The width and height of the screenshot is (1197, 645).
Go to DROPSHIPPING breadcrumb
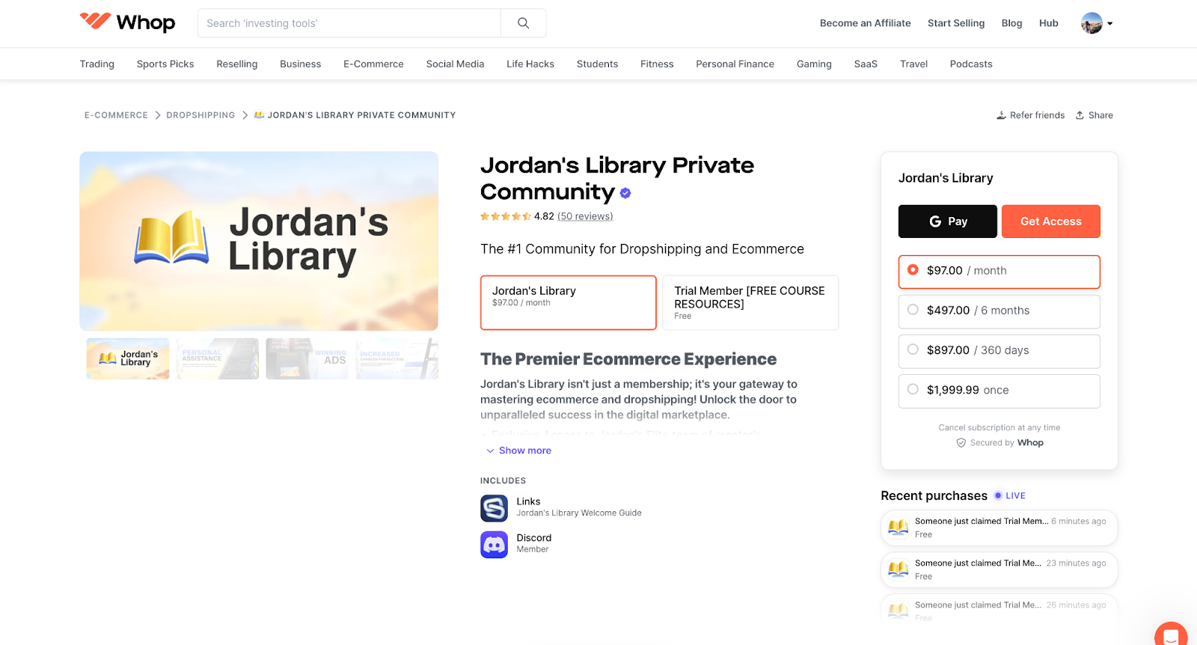[200, 115]
